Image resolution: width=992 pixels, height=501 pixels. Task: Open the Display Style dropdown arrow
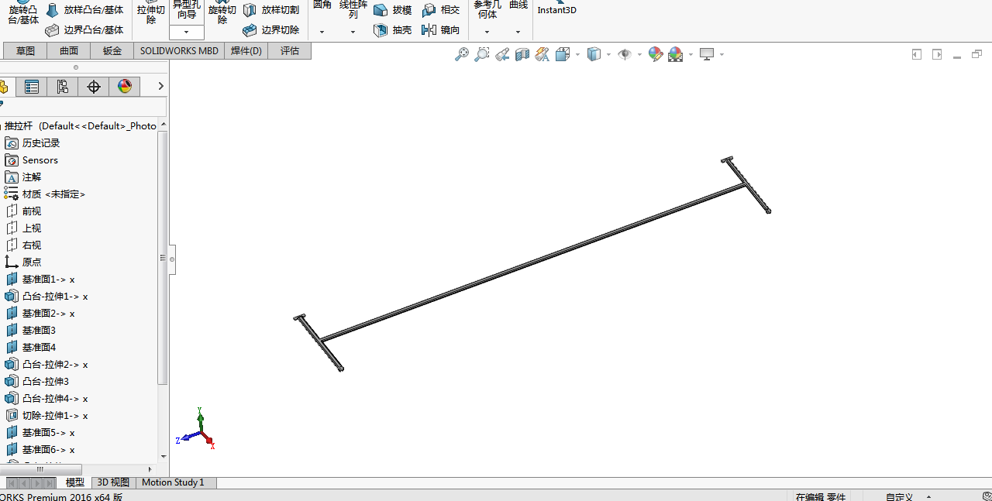[608, 54]
